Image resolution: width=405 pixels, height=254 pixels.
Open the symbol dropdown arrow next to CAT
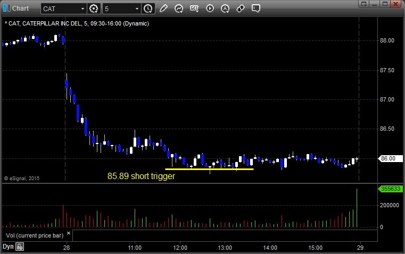point(82,9)
